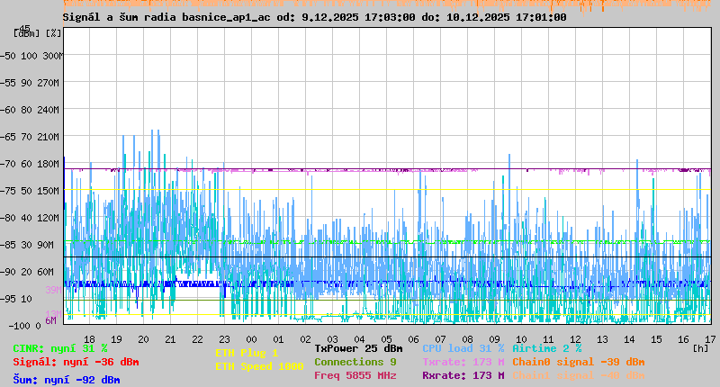Click the 09 hour tick on time axis

click(494, 338)
